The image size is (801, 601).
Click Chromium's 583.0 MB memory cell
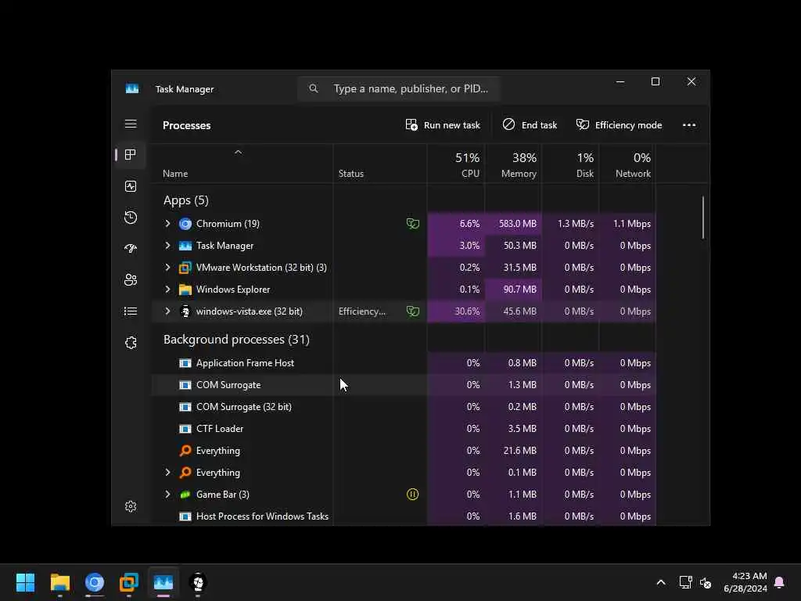click(513, 224)
